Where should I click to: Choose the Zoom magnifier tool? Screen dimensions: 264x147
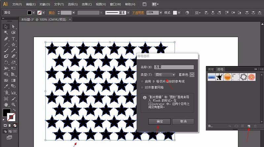(14, 104)
